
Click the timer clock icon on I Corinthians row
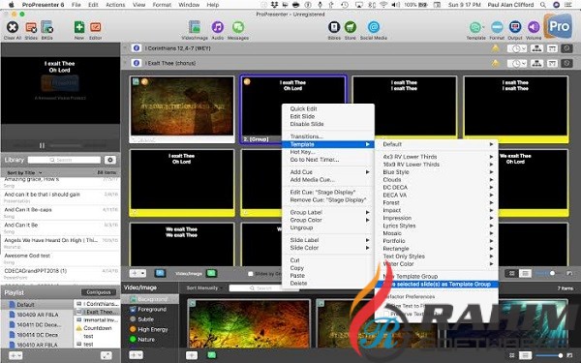coord(516,48)
